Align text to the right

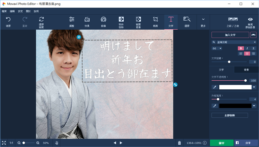click(x=253, y=54)
